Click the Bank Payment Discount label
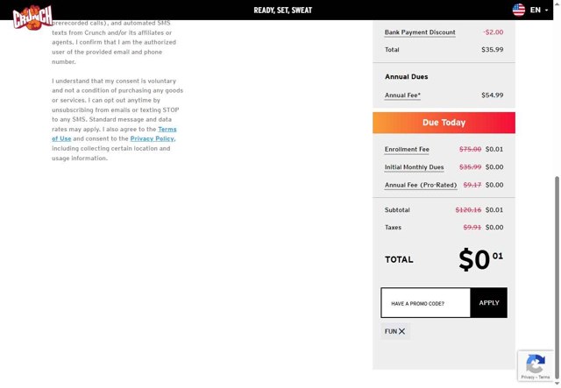The width and height of the screenshot is (561, 388). coord(420,32)
